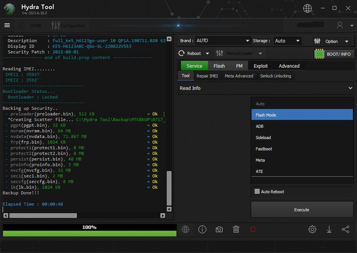The image size is (357, 253).
Task: Select the Tool sub-tab
Action: tap(186, 75)
